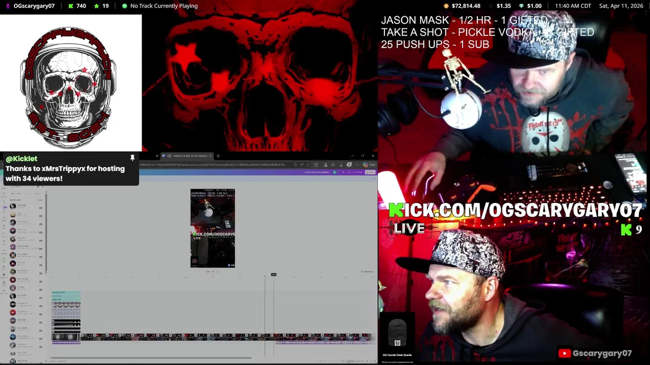Image resolution: width=650 pixels, height=365 pixels.
Task: Open Copilot Chat in the browser
Action: pyautogui.click(x=369, y=165)
